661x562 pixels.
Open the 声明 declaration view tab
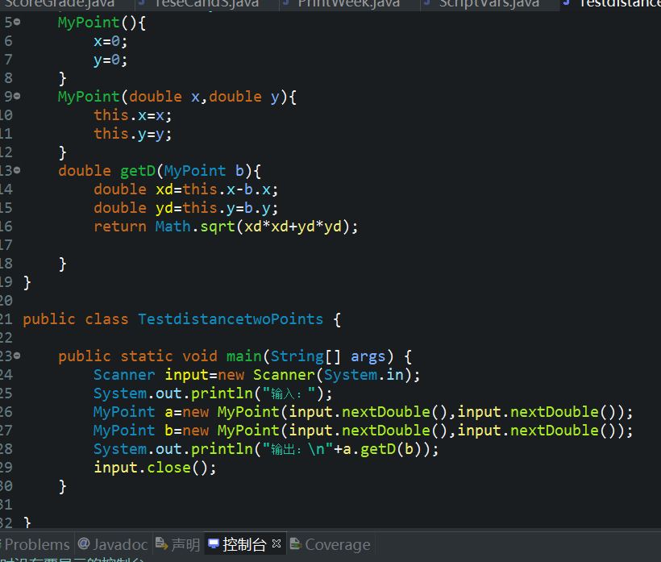pyautogui.click(x=177, y=544)
